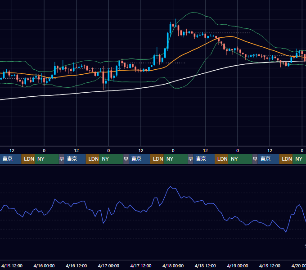Select the 4/18 LDN session block
Image resolution: width=306 pixels, height=270 pixels.
[221, 159]
